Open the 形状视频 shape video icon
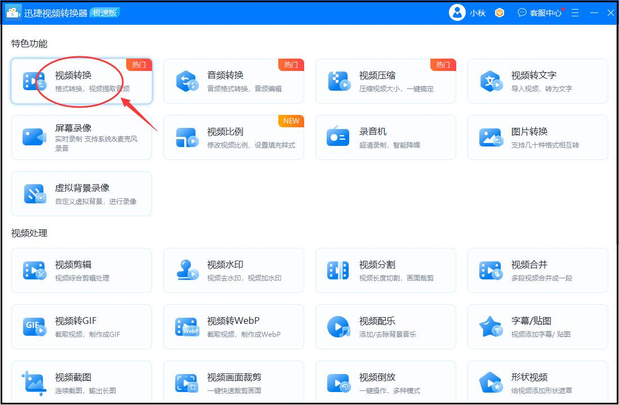Image resolution: width=619 pixels, height=405 pixels. click(x=491, y=383)
